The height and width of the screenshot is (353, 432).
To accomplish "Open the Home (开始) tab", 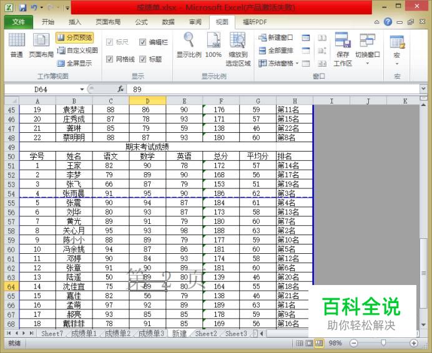I will [x=48, y=22].
